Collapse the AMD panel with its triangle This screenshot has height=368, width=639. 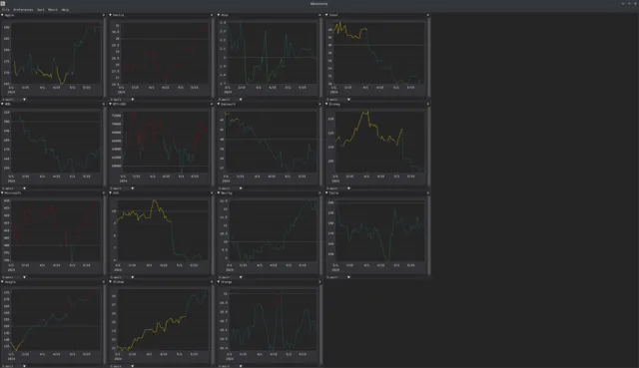tap(2, 104)
